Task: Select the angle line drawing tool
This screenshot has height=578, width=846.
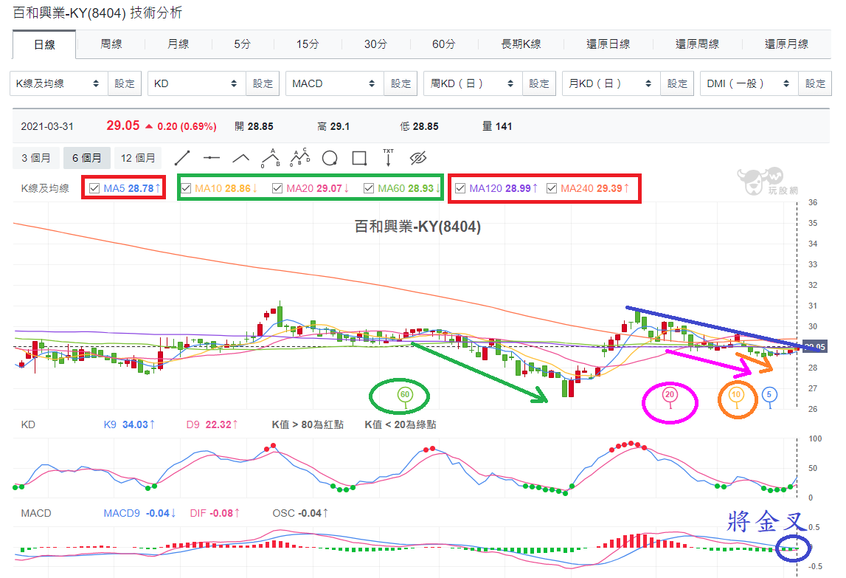Action: [240, 158]
